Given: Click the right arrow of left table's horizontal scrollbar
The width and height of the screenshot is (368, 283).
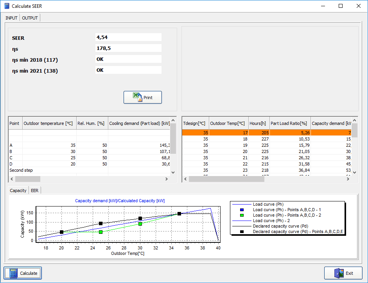Looking at the screenshot, I should pos(167,179).
